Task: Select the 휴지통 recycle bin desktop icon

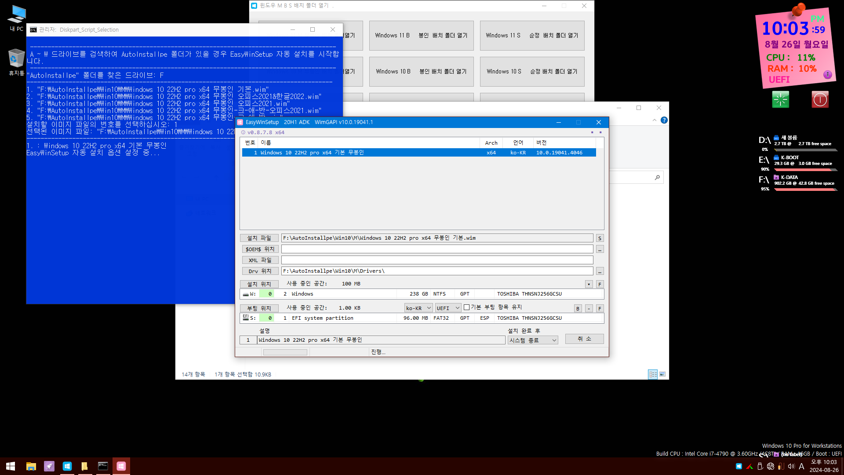Action: pos(17,62)
